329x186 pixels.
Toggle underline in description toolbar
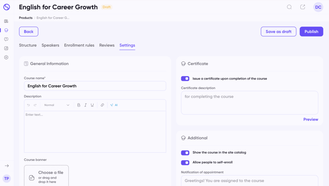[92, 105]
